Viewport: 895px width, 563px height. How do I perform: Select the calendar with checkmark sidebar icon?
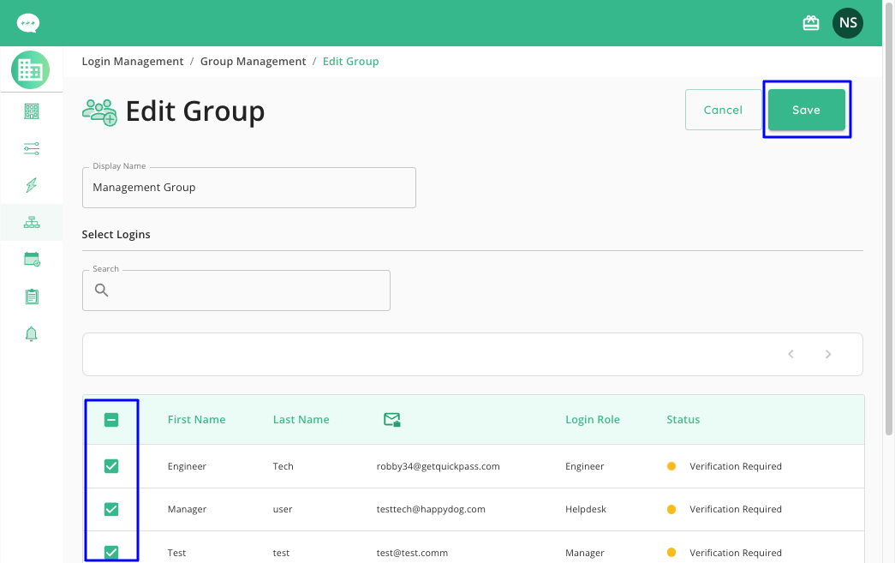pyautogui.click(x=31, y=259)
